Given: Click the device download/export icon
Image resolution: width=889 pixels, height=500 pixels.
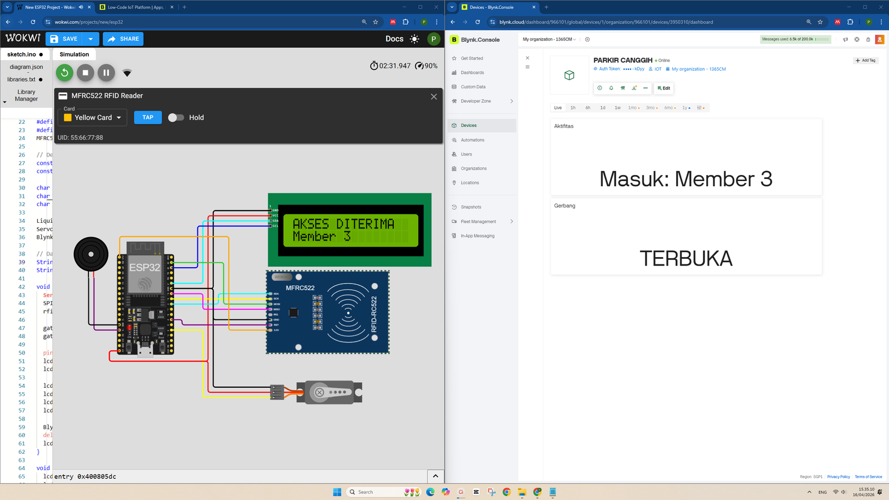Looking at the screenshot, I should (x=634, y=88).
